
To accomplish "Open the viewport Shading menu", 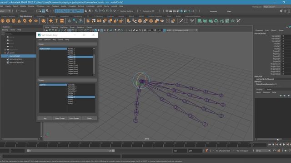I will [x=55, y=27].
